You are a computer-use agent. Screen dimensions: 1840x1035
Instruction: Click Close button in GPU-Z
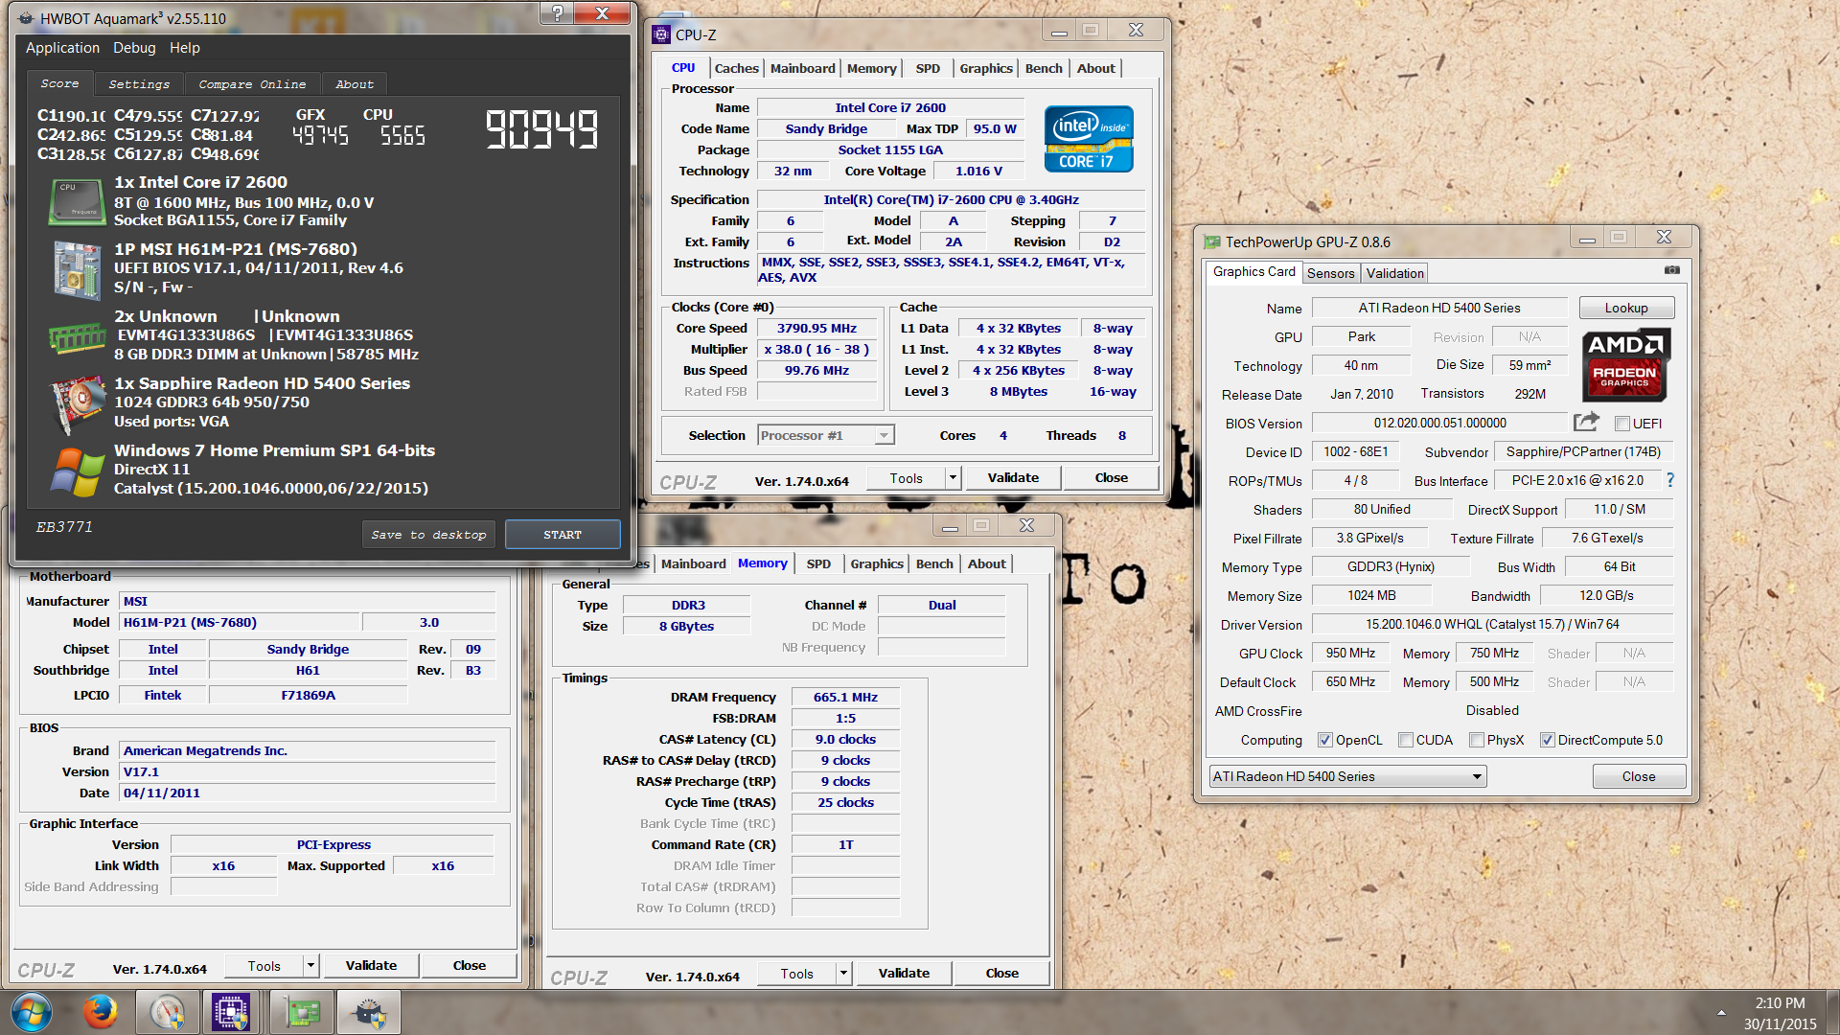(1639, 776)
